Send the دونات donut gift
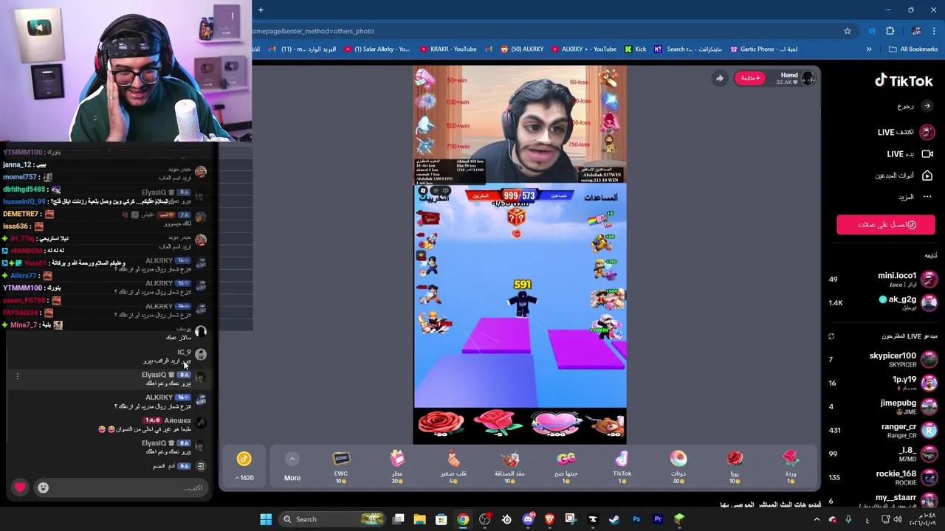This screenshot has width=945, height=531. click(678, 467)
